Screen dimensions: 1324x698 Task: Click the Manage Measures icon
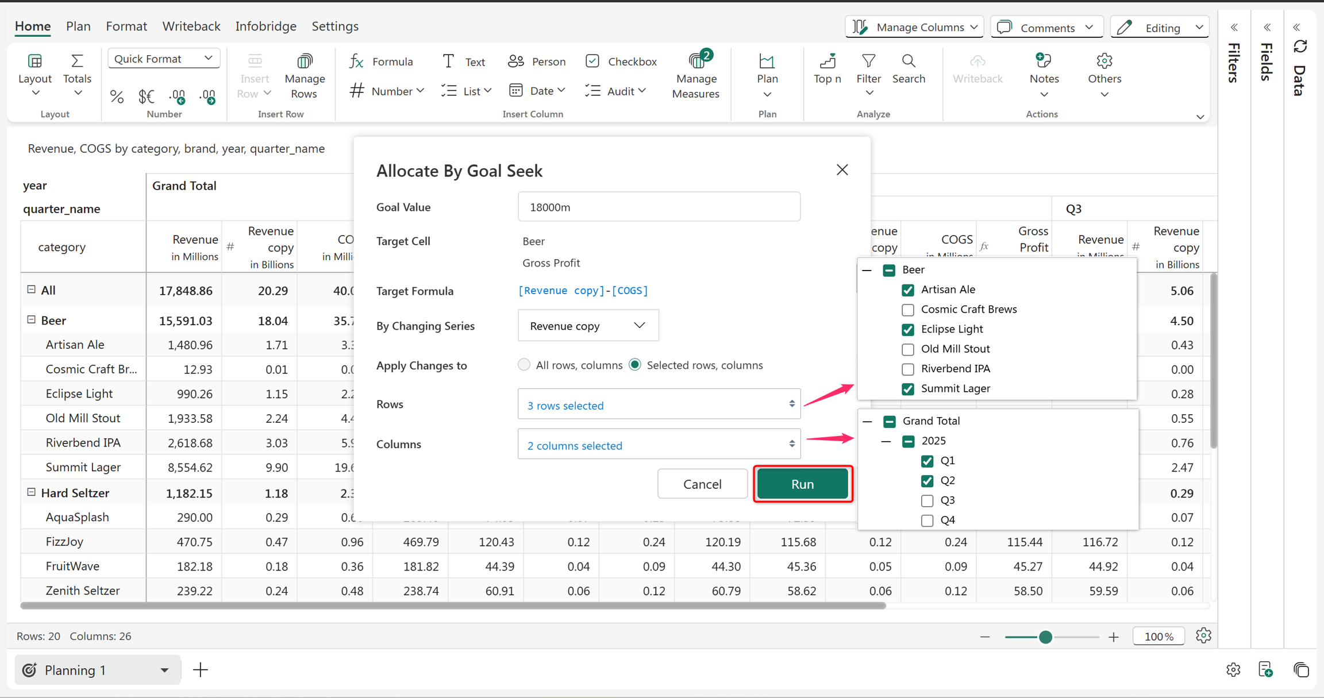pos(697,60)
